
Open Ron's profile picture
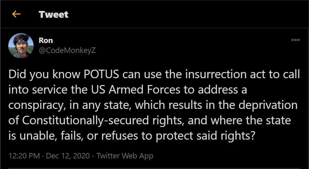click(21, 46)
